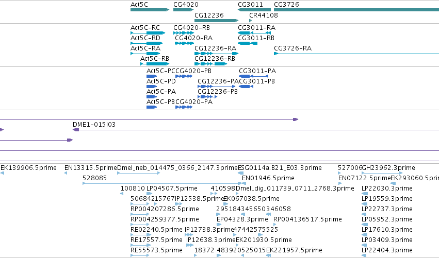Viewport: 439px width, 258px height.
Task: Select the Act5C gene feature
Action: [150, 10]
